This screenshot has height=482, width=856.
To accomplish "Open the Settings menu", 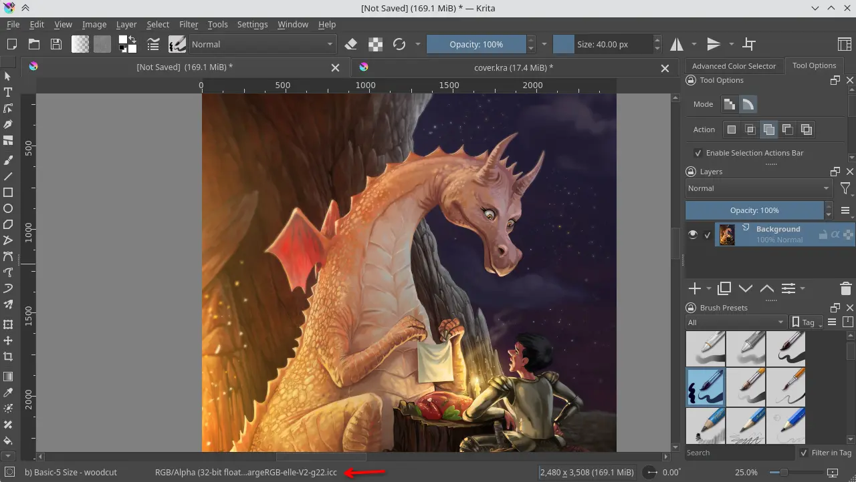I will pos(252,24).
